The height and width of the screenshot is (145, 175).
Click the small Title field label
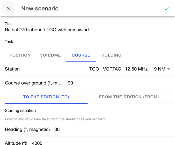tap(8, 23)
